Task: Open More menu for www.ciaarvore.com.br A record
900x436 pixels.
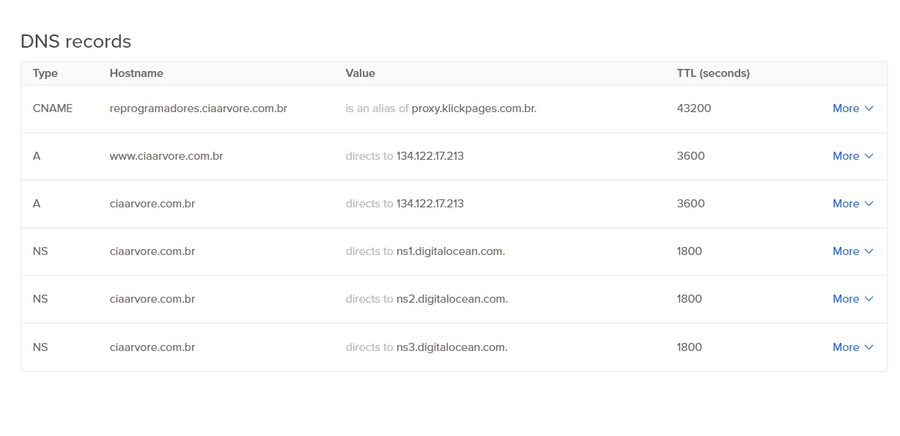Action: coord(853,156)
